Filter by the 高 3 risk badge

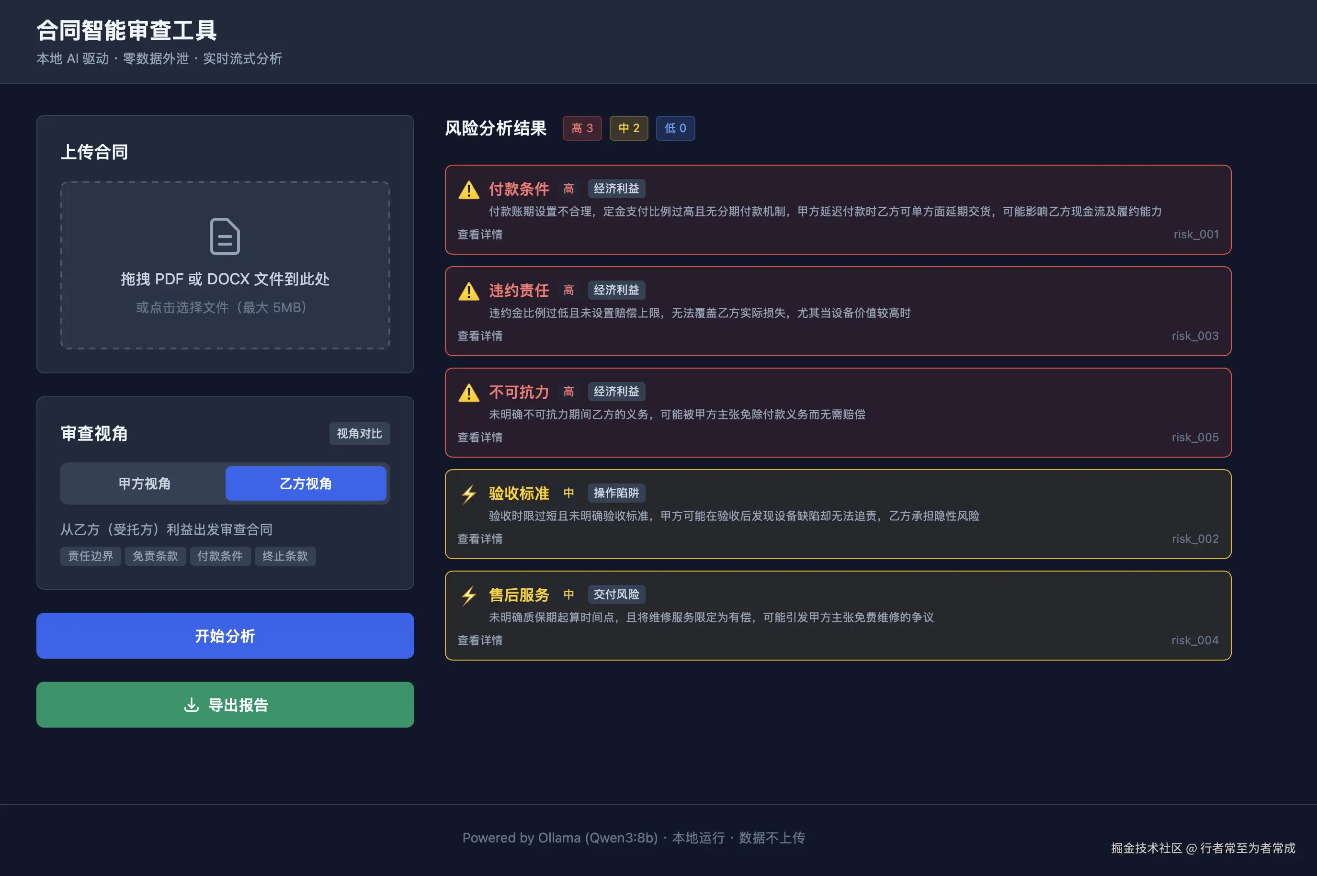pos(582,128)
